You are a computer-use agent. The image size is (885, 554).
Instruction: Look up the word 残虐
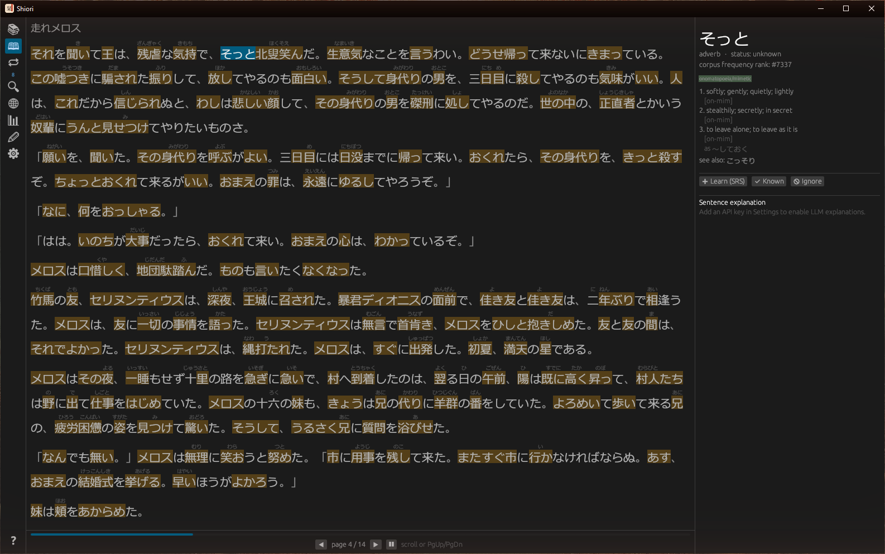[x=149, y=54]
